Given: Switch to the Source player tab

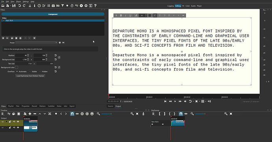Looking at the screenshot, I should (110, 106).
